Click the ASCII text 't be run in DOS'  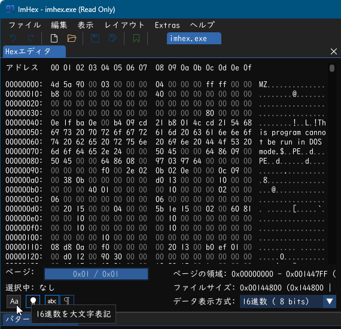291,142
